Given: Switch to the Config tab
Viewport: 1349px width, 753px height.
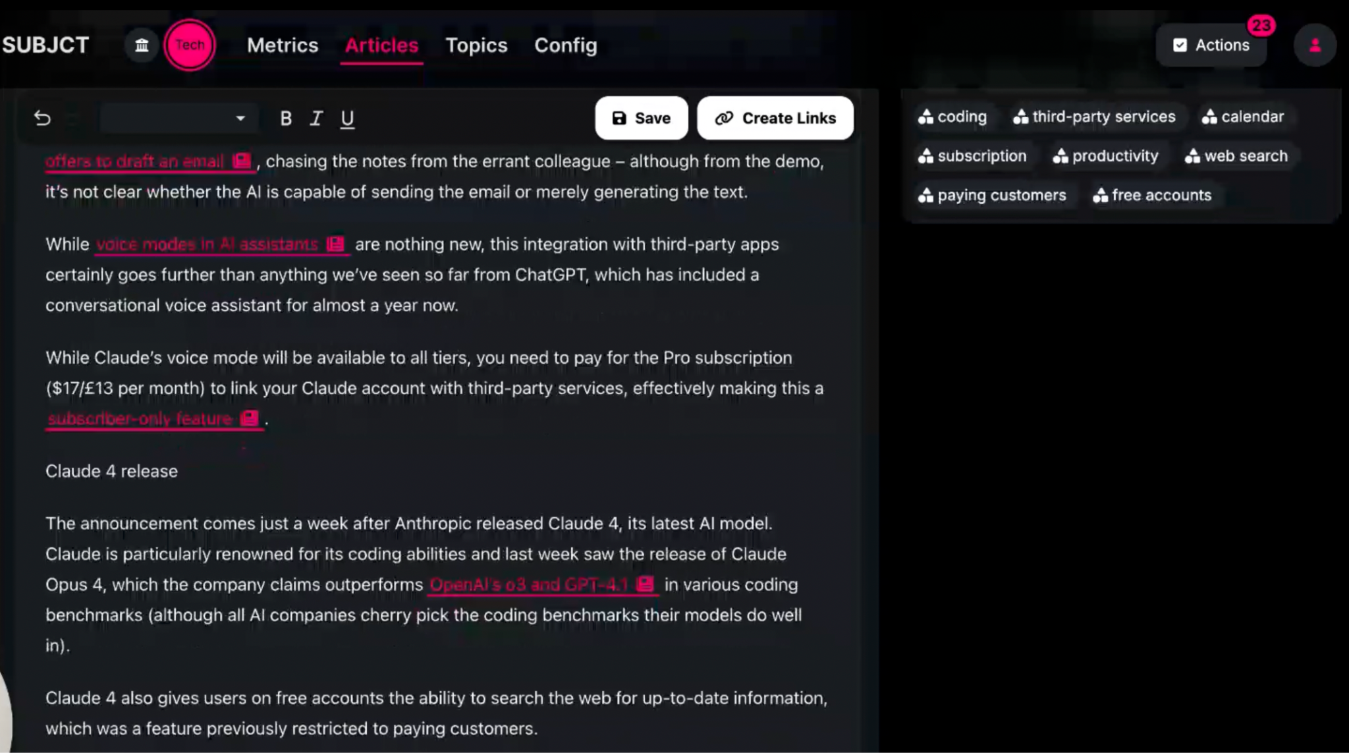Looking at the screenshot, I should [565, 45].
